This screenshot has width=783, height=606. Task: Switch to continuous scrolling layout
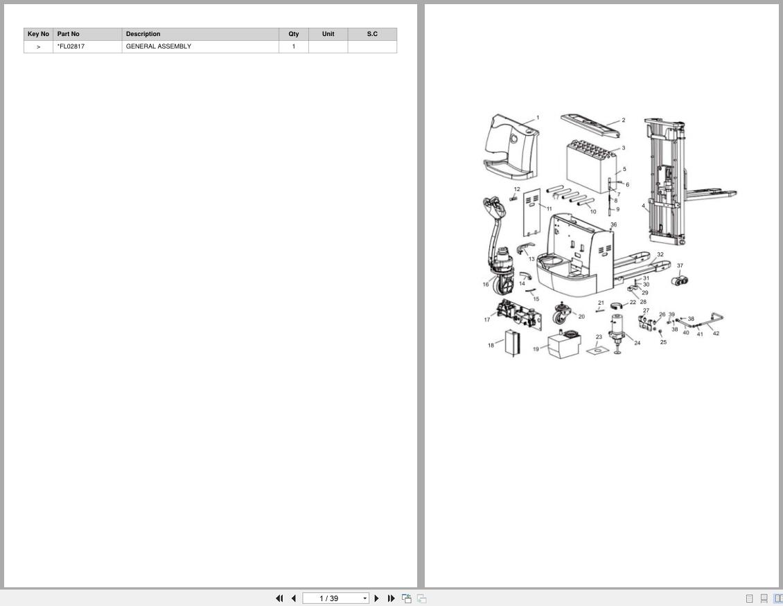click(764, 598)
